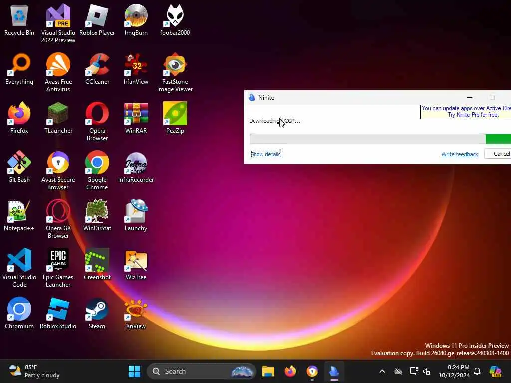The image size is (511, 383).
Task: Click the cloud sync tray icon
Action: coord(398,371)
